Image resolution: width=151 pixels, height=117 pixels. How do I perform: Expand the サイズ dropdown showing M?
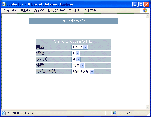click(76, 59)
